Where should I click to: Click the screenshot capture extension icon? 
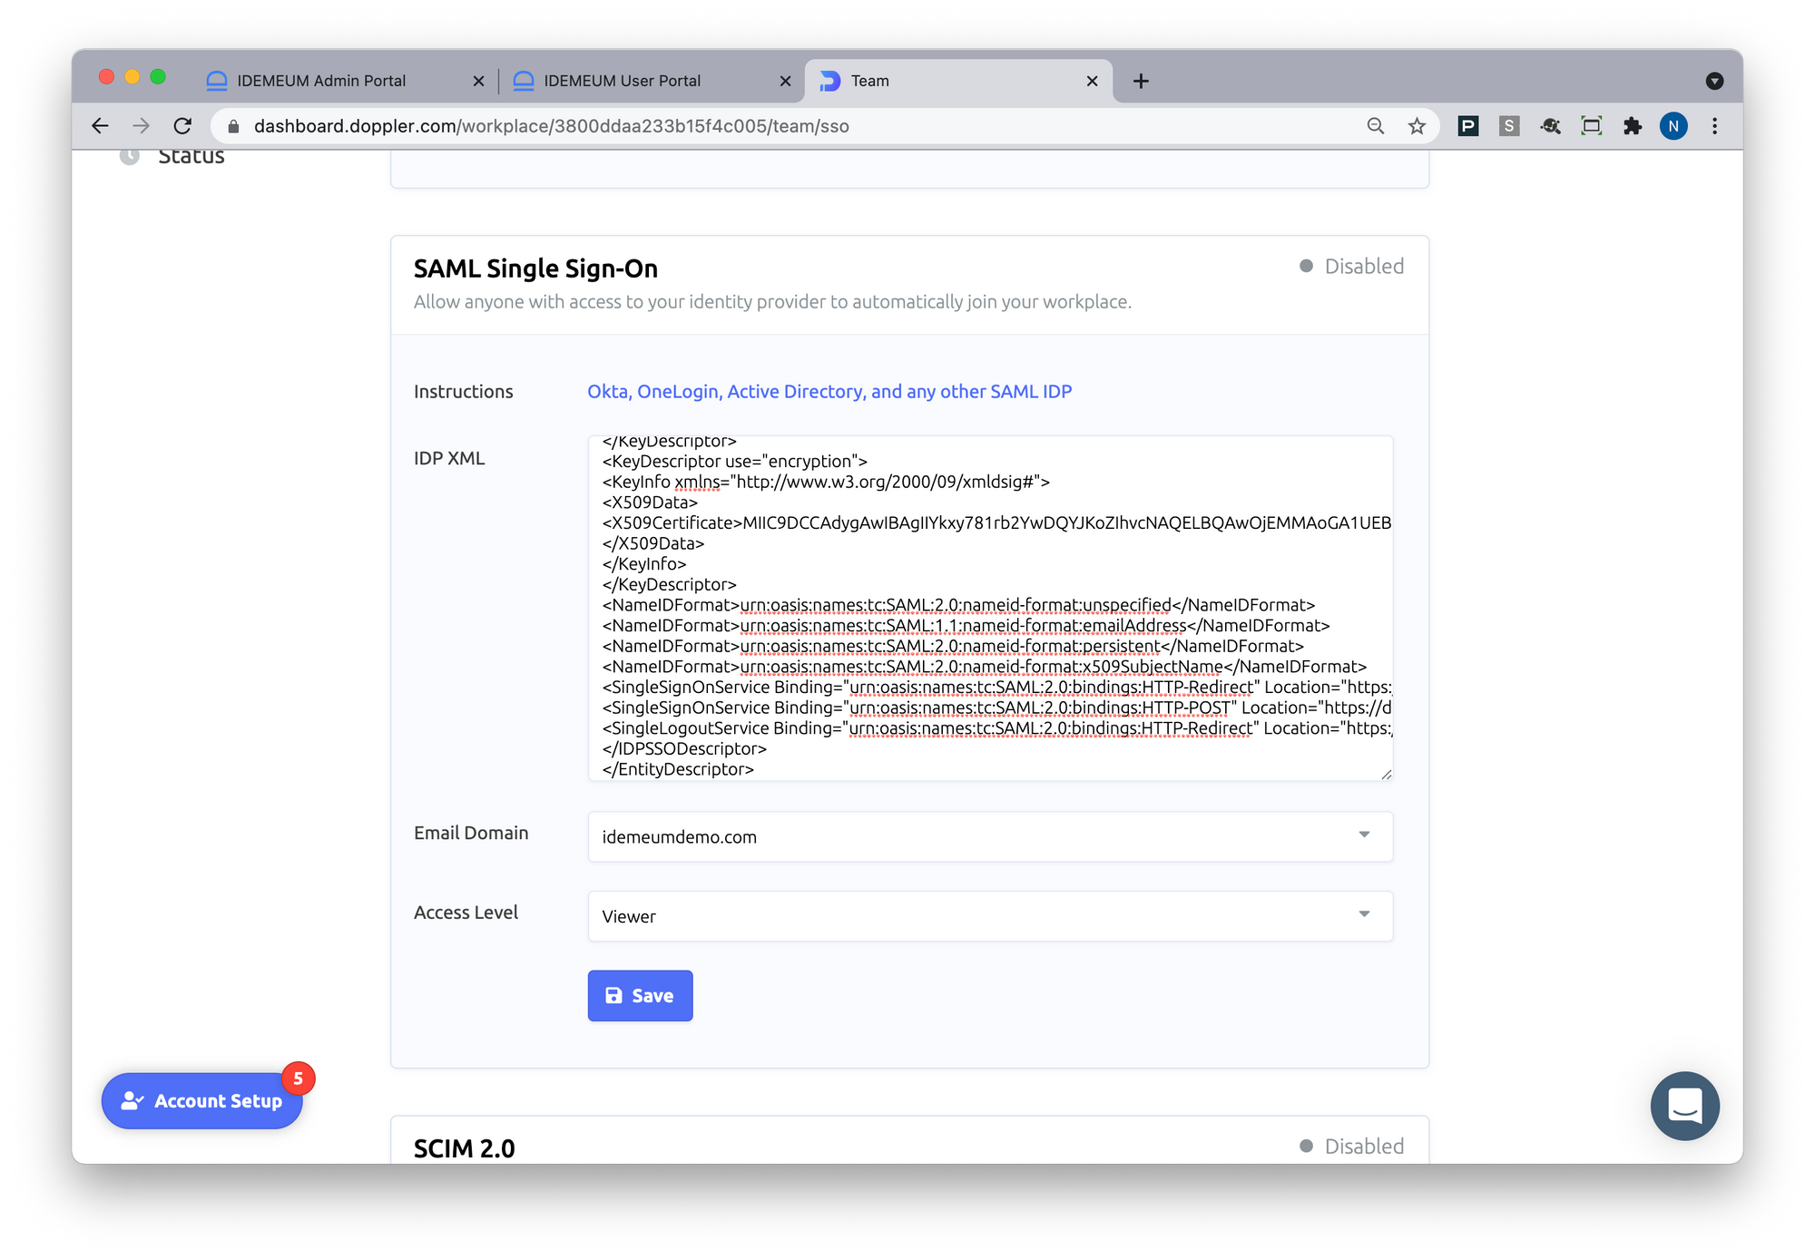tap(1592, 126)
